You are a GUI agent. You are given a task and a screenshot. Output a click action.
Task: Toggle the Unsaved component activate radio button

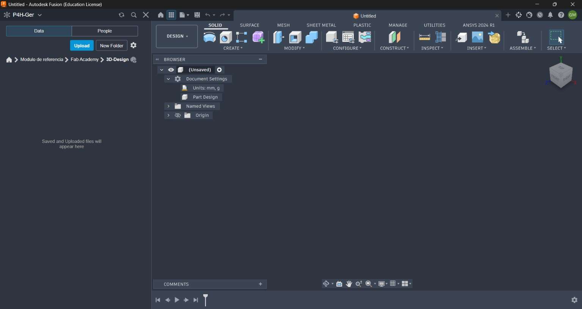coord(220,70)
